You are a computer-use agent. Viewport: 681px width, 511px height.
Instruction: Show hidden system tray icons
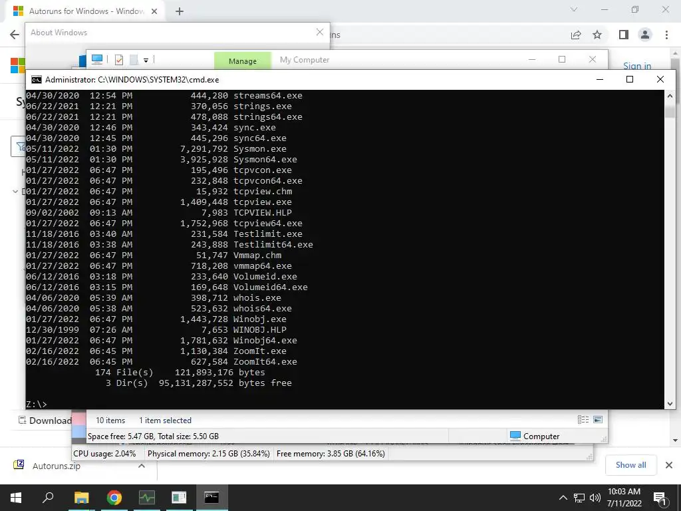click(563, 498)
